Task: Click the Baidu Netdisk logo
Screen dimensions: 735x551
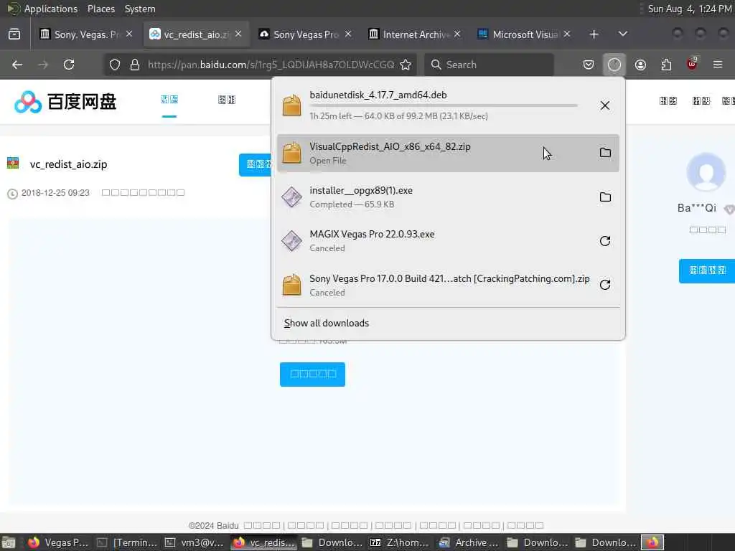Action: (65, 102)
